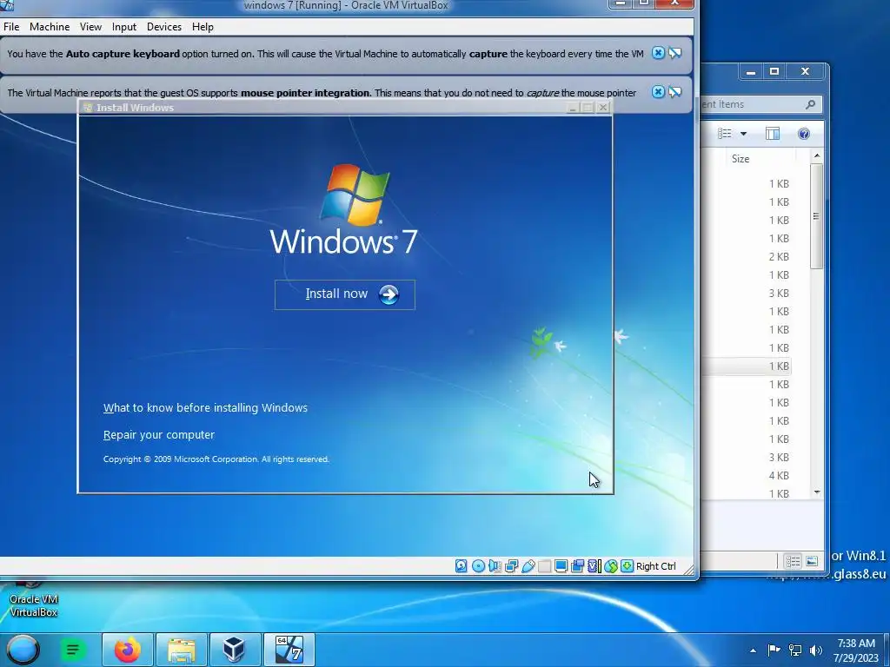Click the keyboard capture green arrow indicator
Image resolution: width=890 pixels, height=667 pixels.
pyautogui.click(x=627, y=566)
